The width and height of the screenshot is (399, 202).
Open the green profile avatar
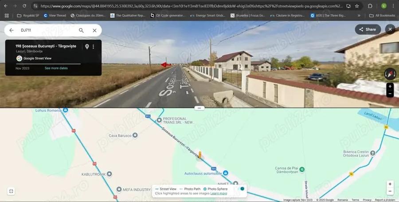(x=384, y=6)
